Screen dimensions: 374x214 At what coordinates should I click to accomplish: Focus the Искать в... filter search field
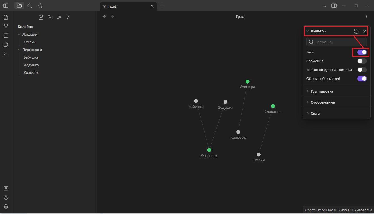click(x=337, y=42)
